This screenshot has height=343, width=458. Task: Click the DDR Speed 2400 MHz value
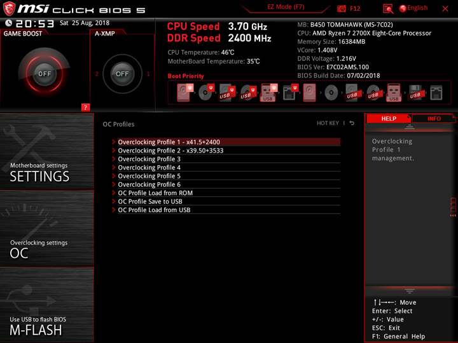pyautogui.click(x=249, y=38)
